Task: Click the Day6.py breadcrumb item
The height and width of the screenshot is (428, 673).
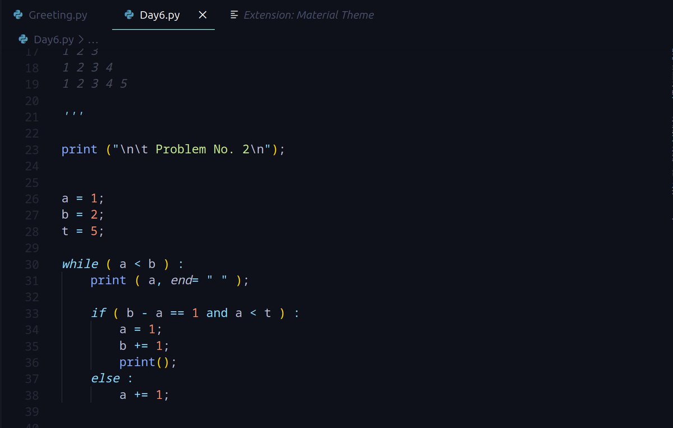Action: [x=54, y=39]
